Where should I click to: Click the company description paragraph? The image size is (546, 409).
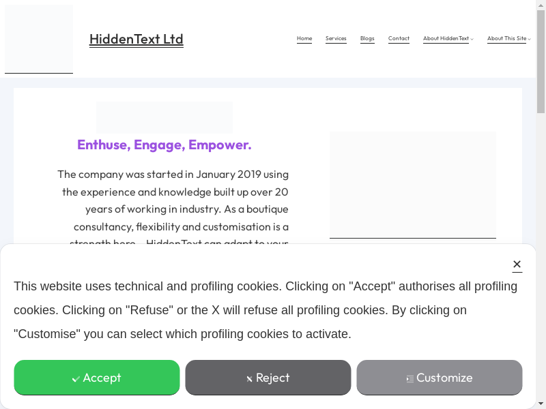click(x=173, y=200)
